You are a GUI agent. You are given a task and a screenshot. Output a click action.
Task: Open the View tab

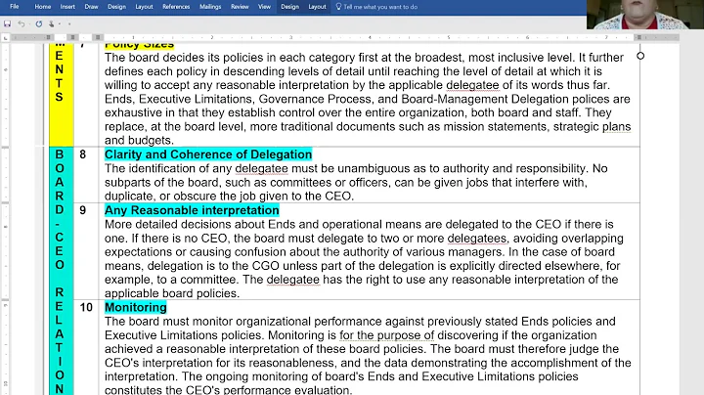coord(264,7)
